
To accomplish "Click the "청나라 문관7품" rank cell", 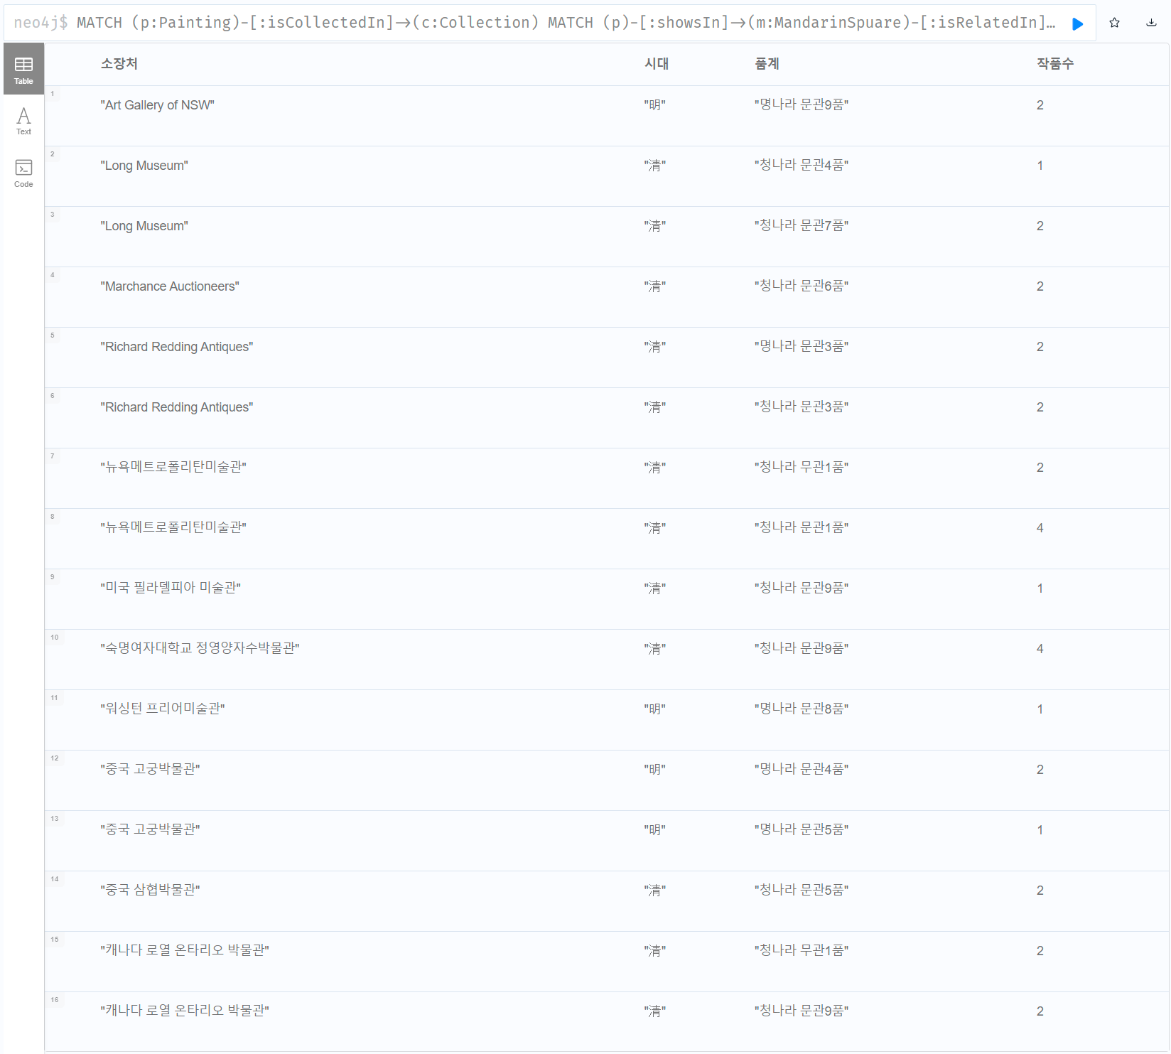I will click(801, 226).
